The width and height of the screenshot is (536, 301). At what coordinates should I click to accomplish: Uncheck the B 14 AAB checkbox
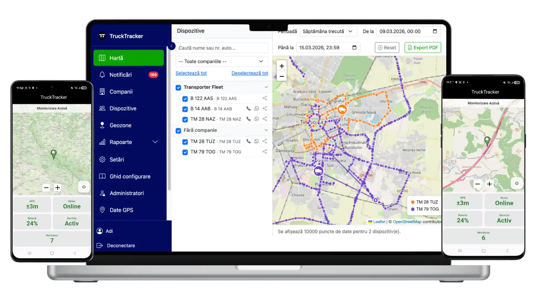click(185, 109)
